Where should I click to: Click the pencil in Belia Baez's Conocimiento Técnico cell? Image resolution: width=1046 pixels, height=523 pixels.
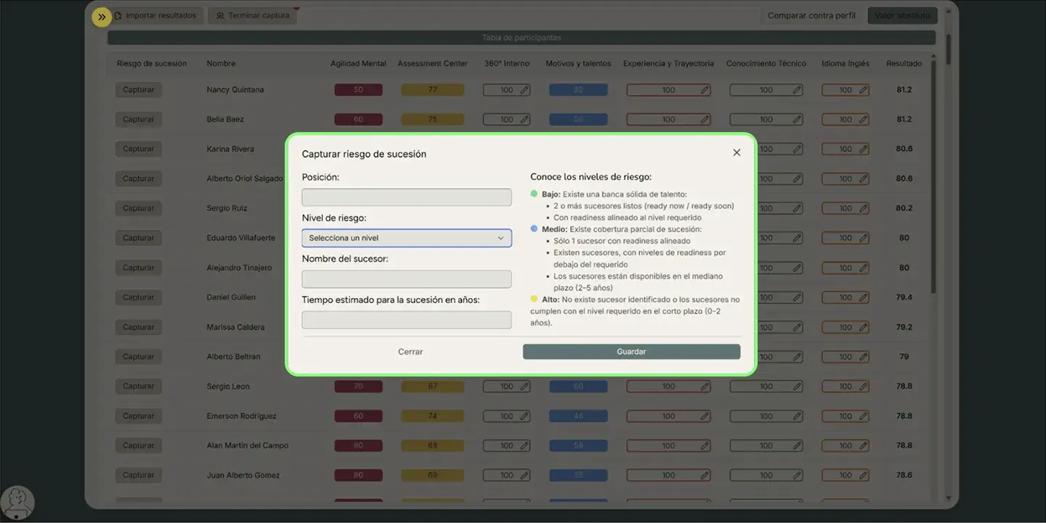click(797, 120)
